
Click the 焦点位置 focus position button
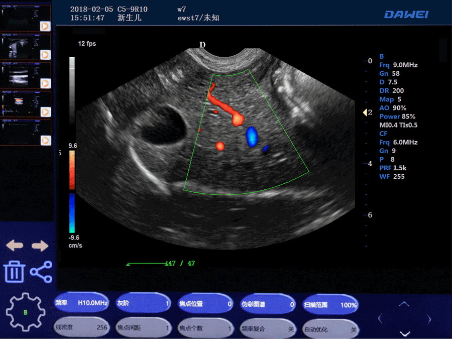point(205,304)
